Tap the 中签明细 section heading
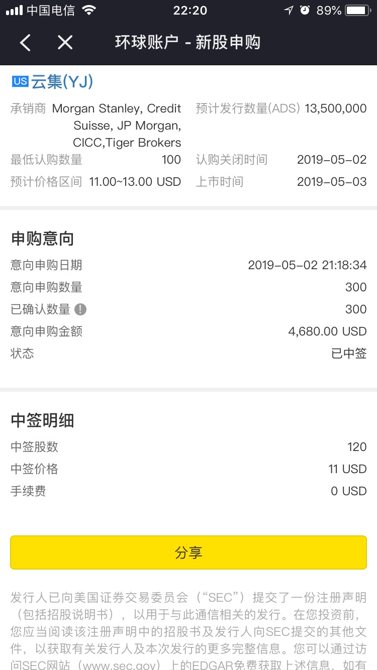 click(x=43, y=420)
